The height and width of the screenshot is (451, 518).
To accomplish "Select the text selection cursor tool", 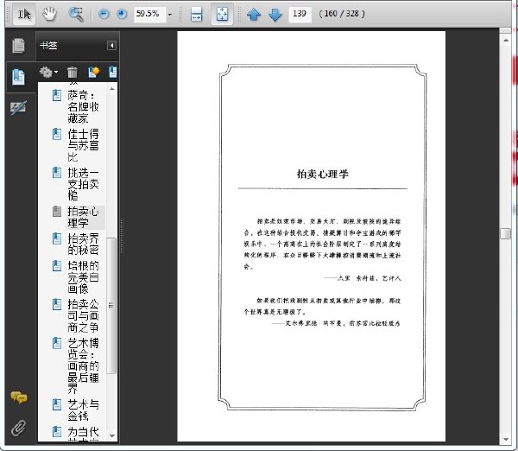I will 24,14.
